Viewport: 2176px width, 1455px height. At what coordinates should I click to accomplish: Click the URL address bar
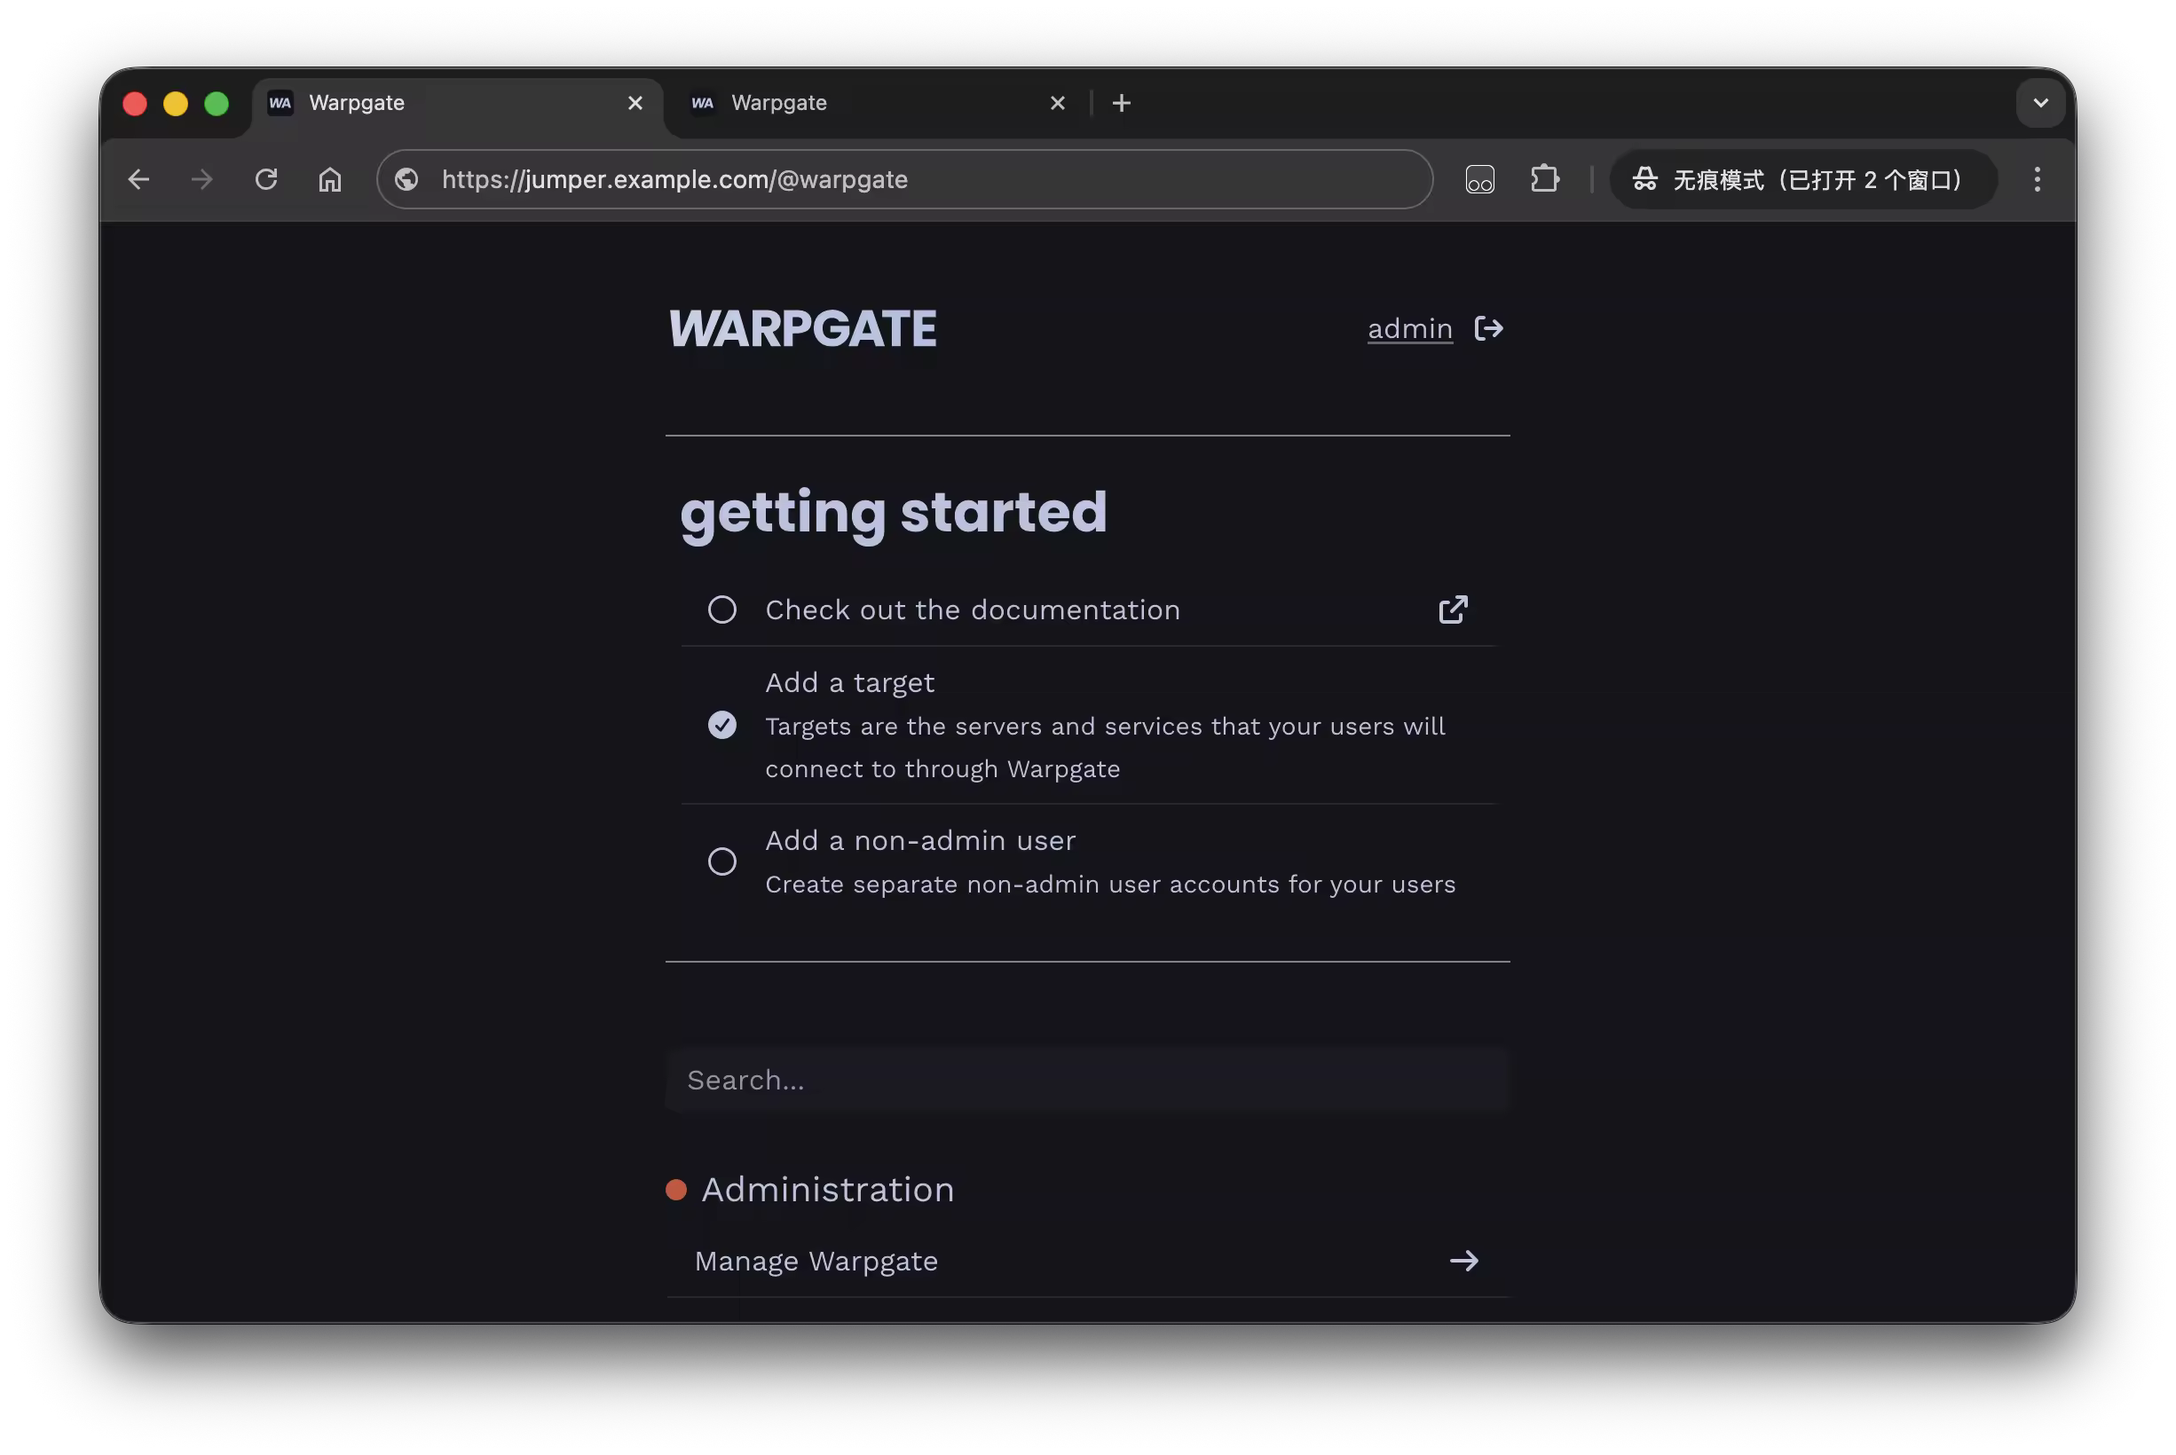[x=904, y=179]
